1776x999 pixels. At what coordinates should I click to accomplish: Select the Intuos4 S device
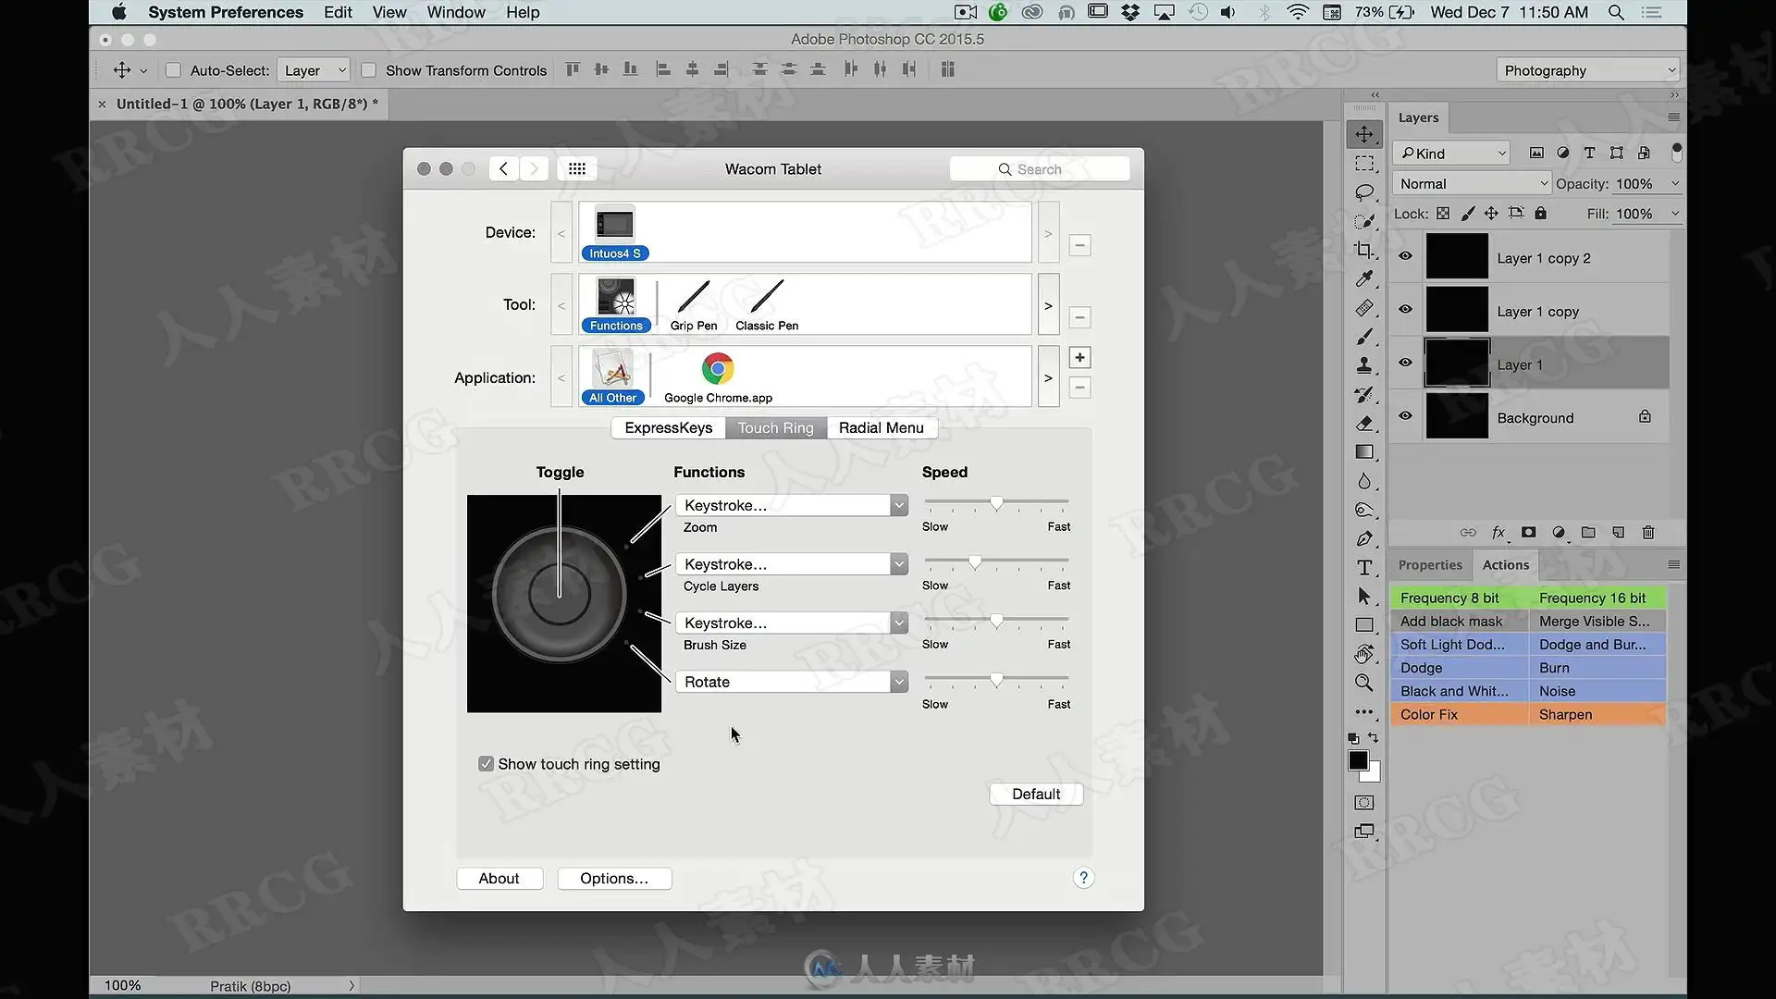(x=615, y=233)
